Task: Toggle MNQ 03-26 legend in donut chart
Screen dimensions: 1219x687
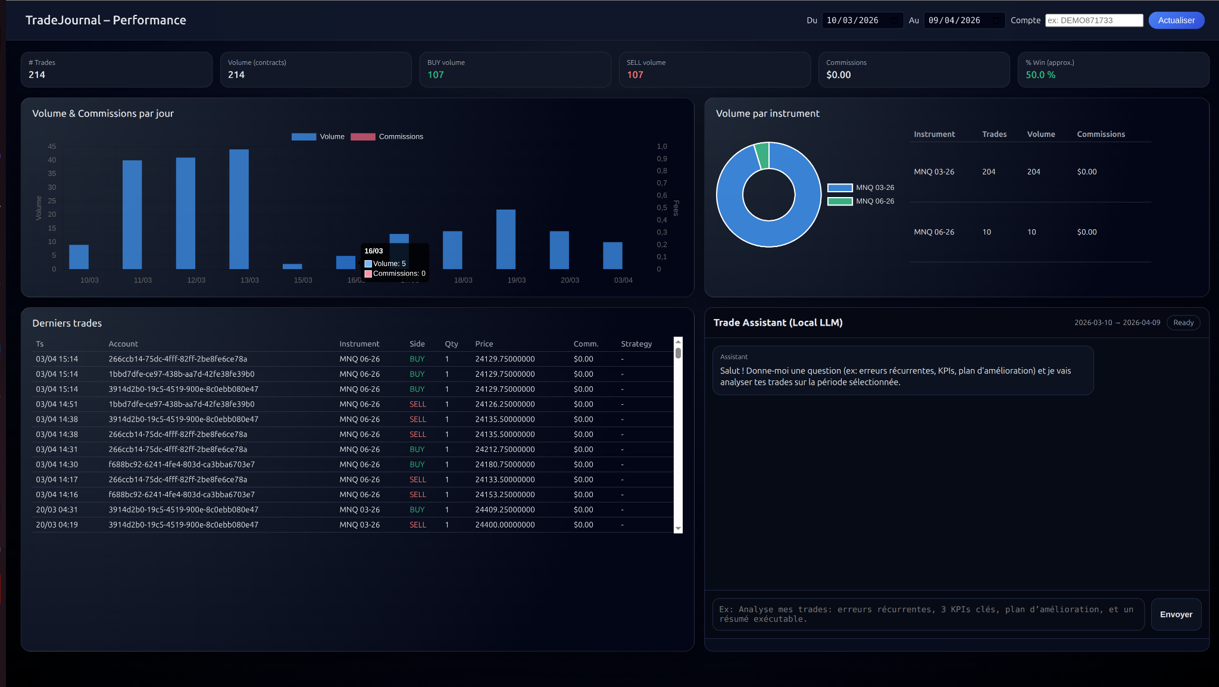Action: pyautogui.click(x=861, y=188)
